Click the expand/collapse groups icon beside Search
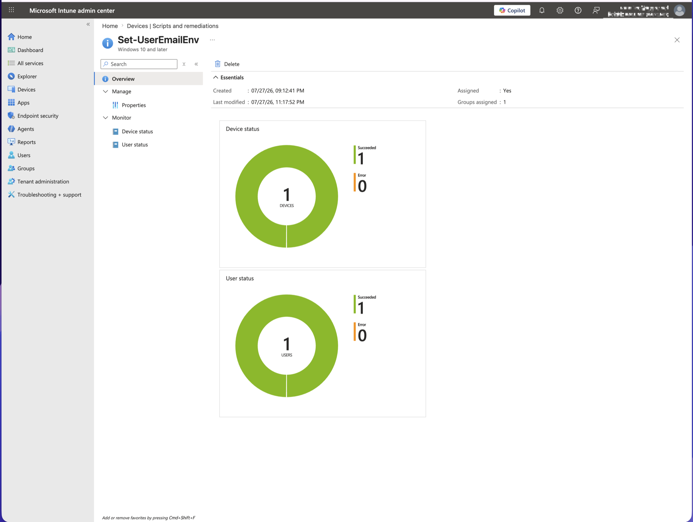The height and width of the screenshot is (522, 693). 184,64
